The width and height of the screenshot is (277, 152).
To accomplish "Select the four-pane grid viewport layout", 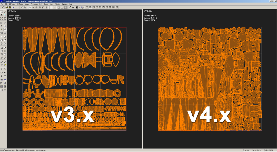I will point(117,7).
